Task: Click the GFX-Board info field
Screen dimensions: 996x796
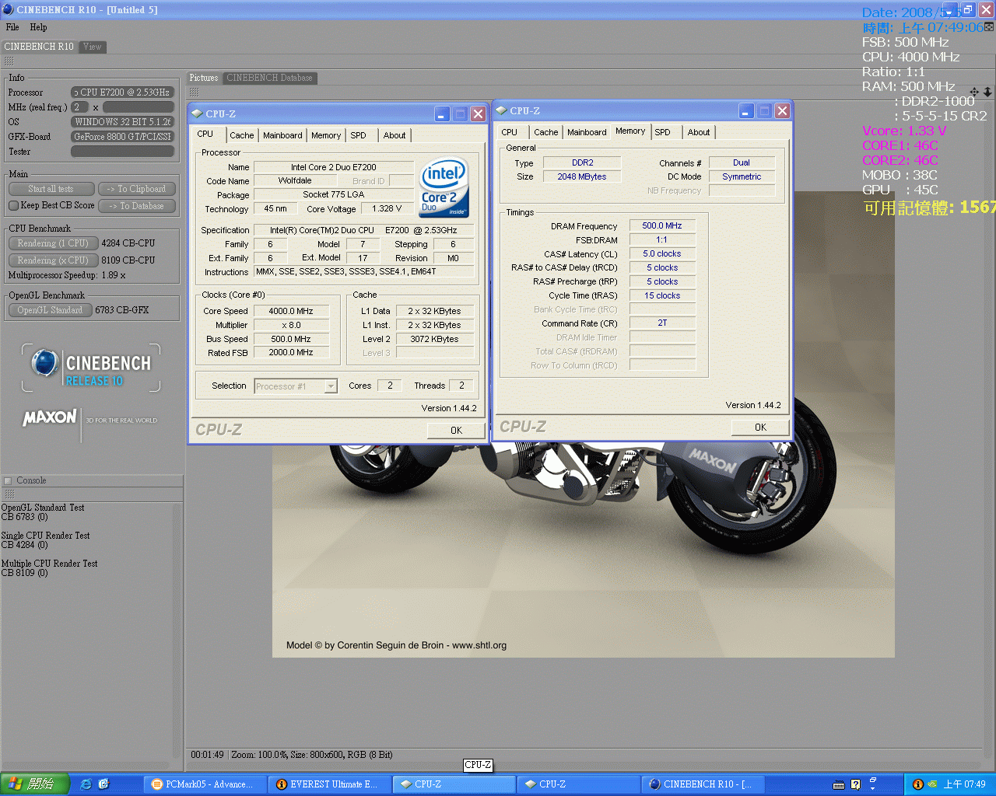Action: click(122, 137)
